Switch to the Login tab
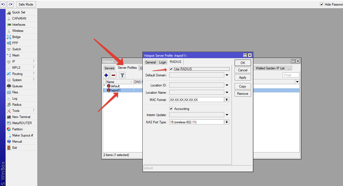Image resolution: width=343 pixels, height=186 pixels. click(x=163, y=62)
